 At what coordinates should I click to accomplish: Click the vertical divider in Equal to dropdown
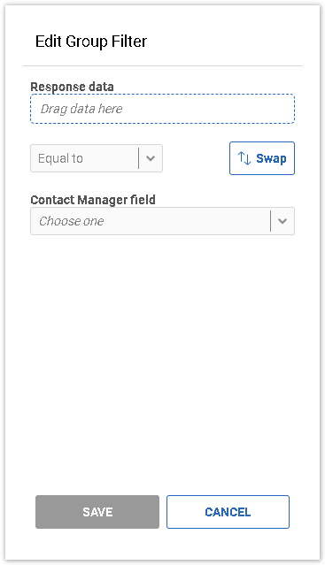(138, 158)
